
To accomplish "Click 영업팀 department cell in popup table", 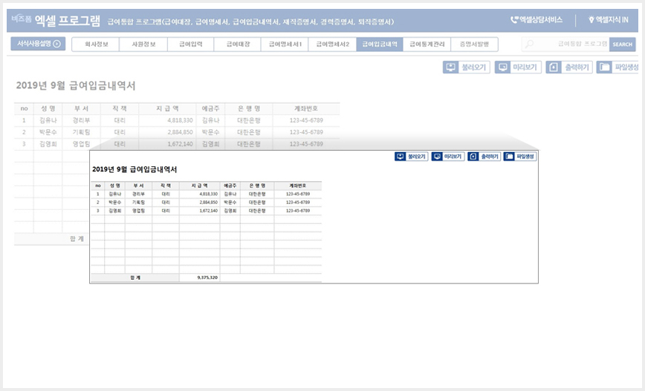I will (138, 211).
